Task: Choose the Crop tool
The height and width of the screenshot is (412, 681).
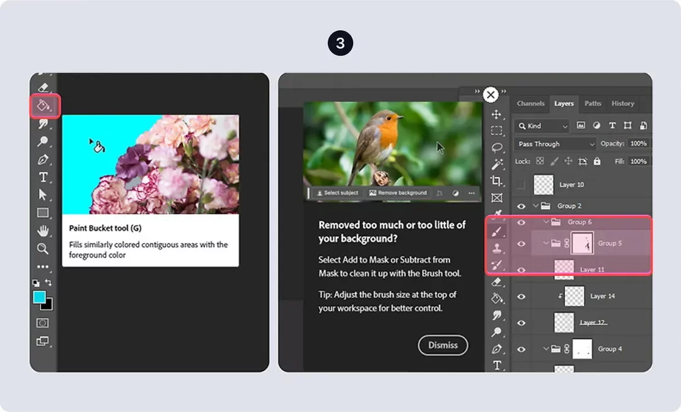Action: 497,181
